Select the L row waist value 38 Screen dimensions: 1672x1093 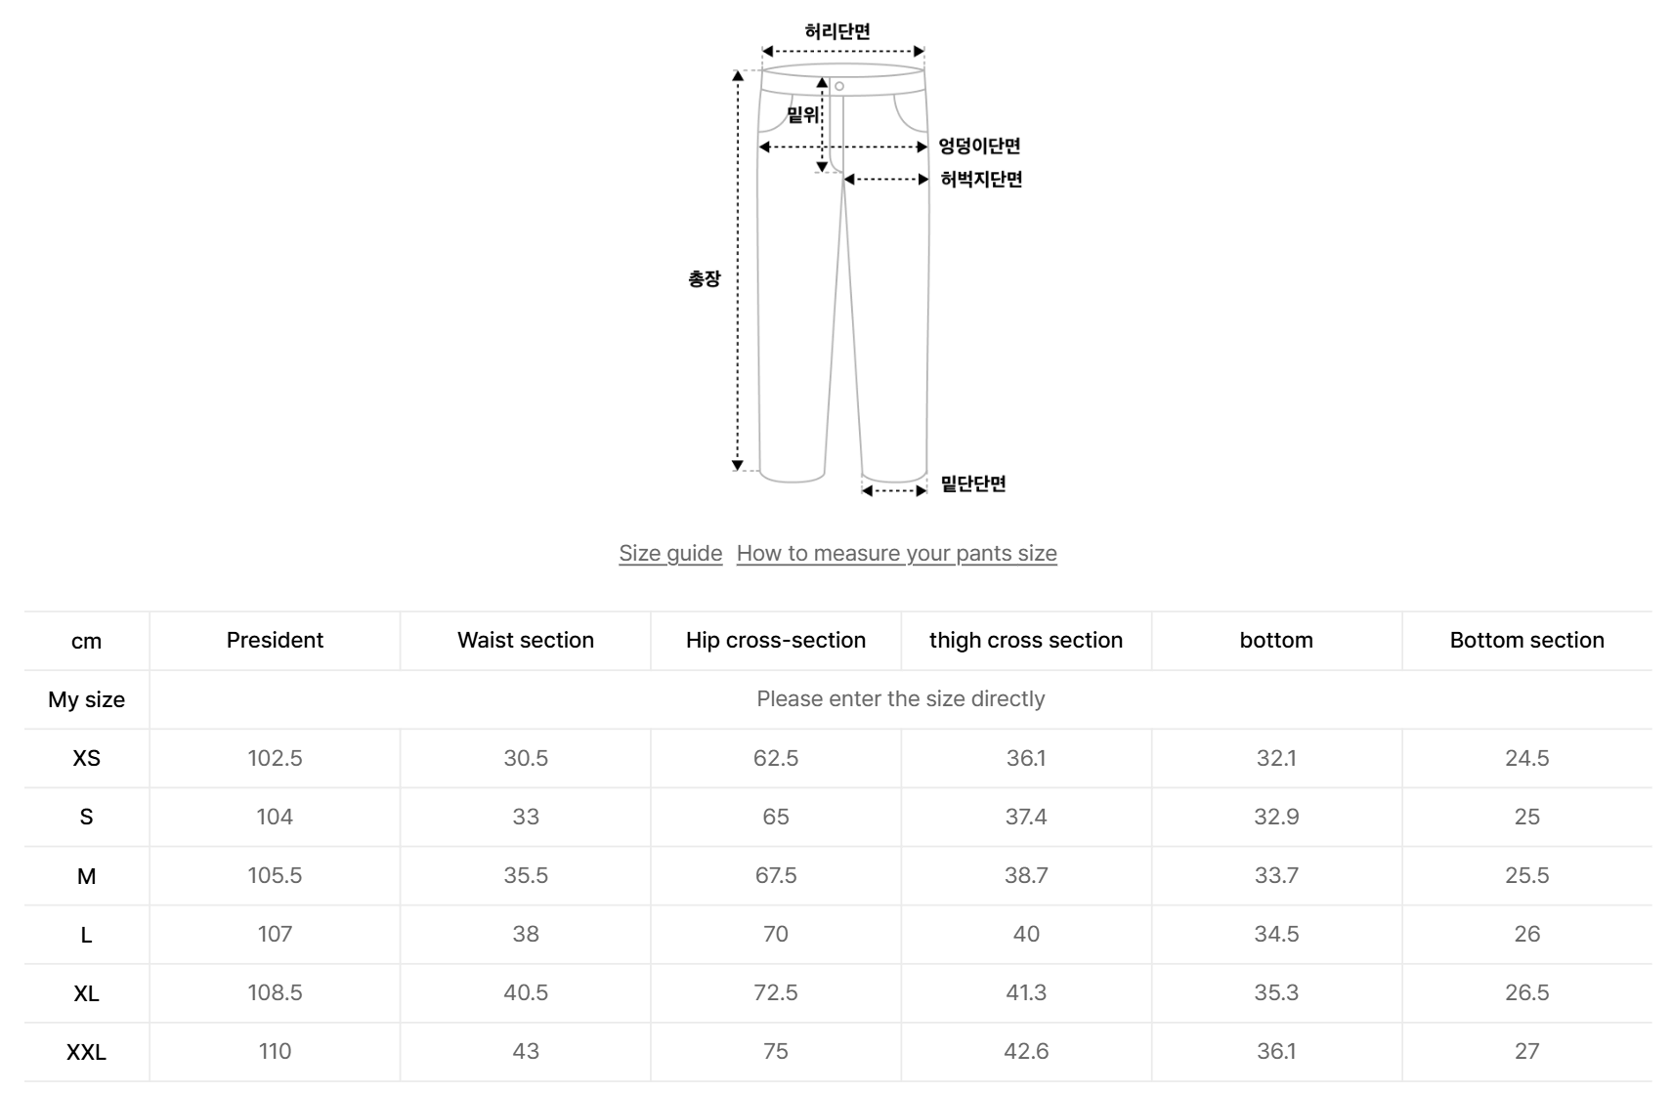tap(526, 935)
